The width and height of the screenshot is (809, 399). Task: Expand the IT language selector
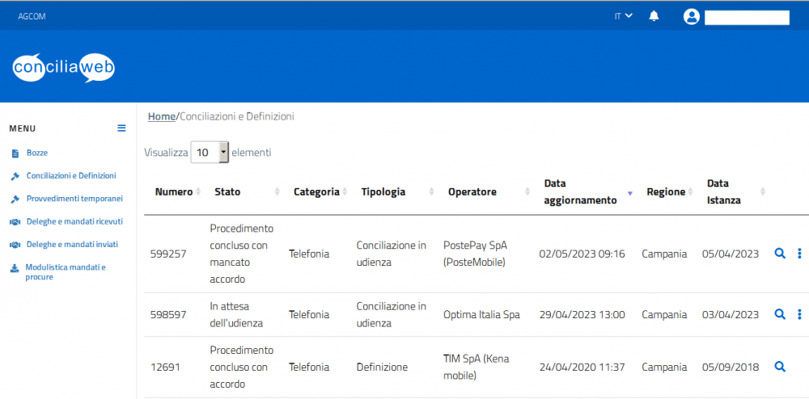coord(623,16)
